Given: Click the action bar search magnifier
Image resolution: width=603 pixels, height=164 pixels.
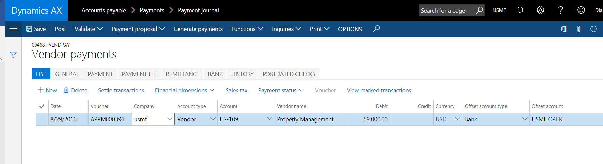Looking at the screenshot, I should click(x=376, y=29).
